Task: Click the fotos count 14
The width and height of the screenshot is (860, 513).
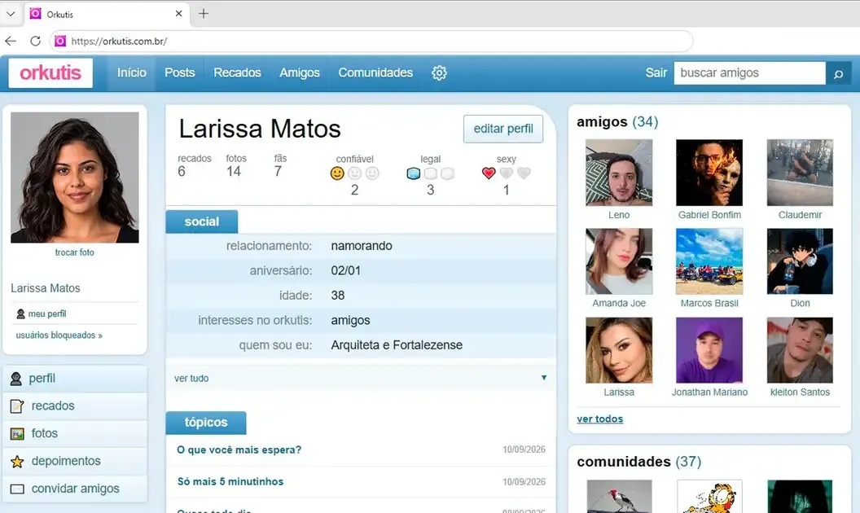Action: tap(234, 172)
